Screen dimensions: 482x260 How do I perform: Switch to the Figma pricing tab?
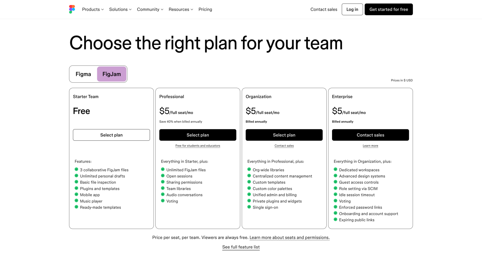pos(83,74)
